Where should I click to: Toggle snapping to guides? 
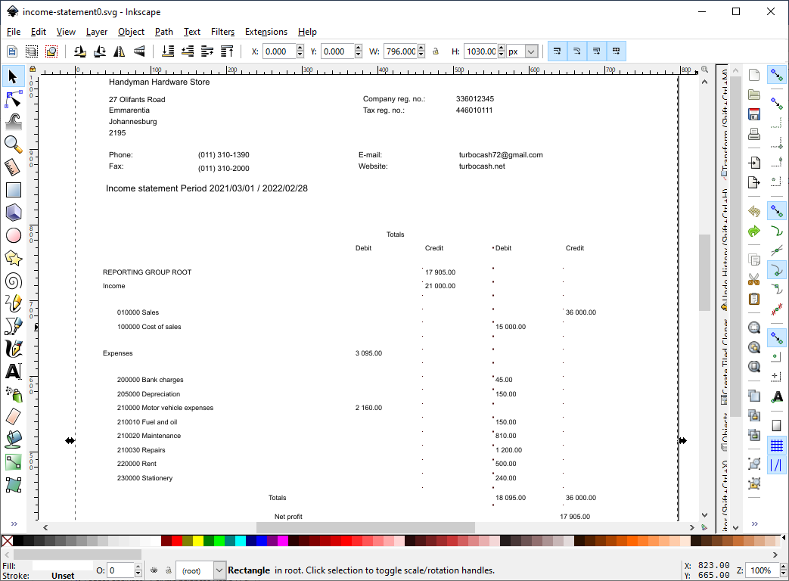(776, 465)
